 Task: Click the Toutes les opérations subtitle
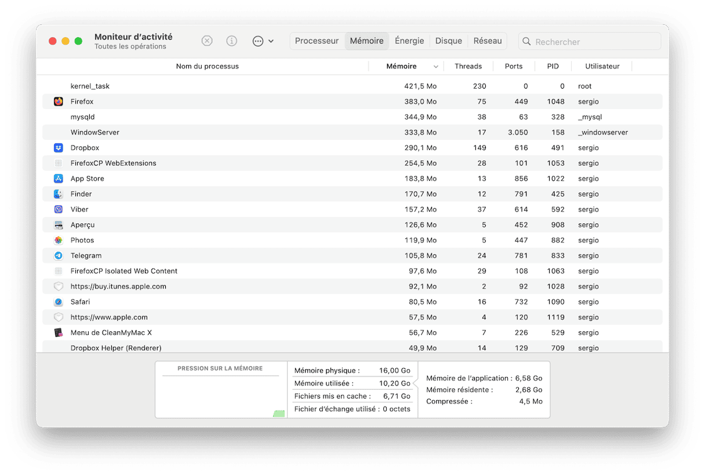click(130, 46)
